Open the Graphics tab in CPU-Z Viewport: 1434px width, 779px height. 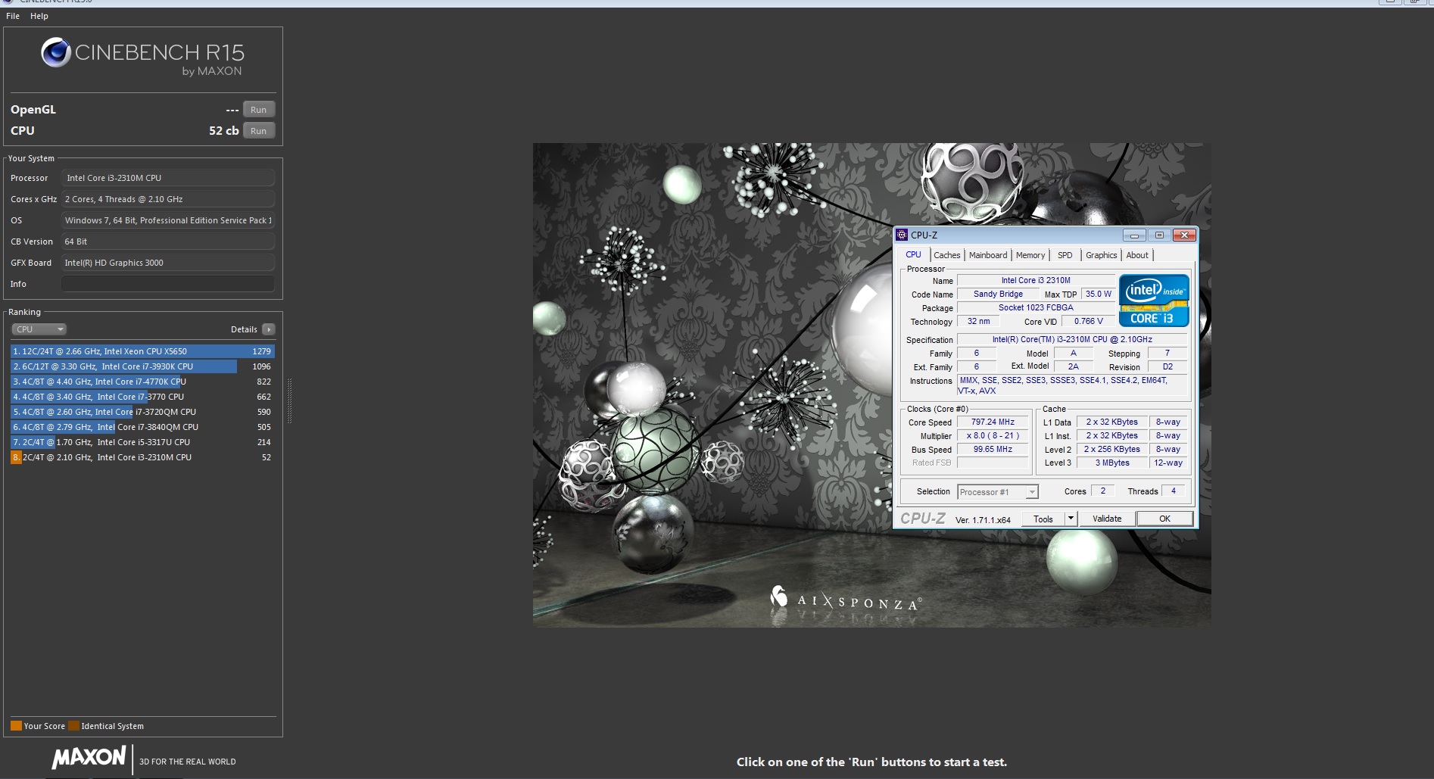(1102, 255)
